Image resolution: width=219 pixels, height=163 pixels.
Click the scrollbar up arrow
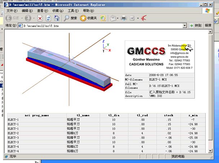[210, 32]
